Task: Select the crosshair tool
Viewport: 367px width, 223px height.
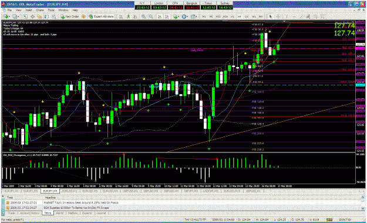Action: click(278, 16)
